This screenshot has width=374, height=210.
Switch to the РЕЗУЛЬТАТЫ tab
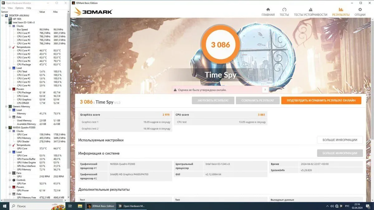(341, 12)
